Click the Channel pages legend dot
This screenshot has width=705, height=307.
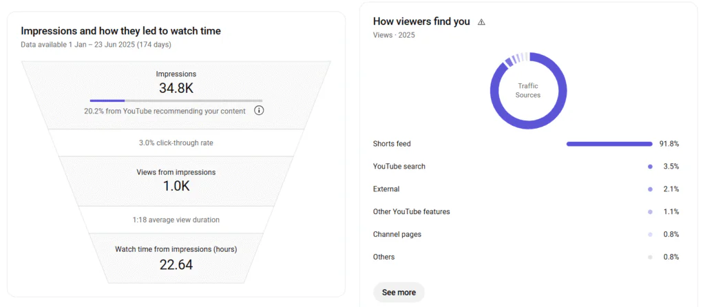click(x=650, y=235)
